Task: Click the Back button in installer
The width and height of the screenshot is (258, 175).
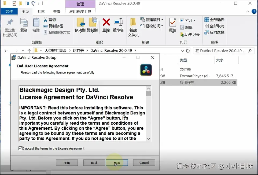Action: (94, 163)
